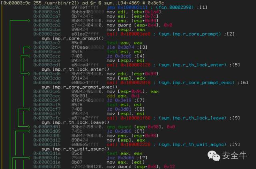Click the add eax, 0x1 instruction
The height and width of the screenshot is (169, 256).
click(123, 96)
